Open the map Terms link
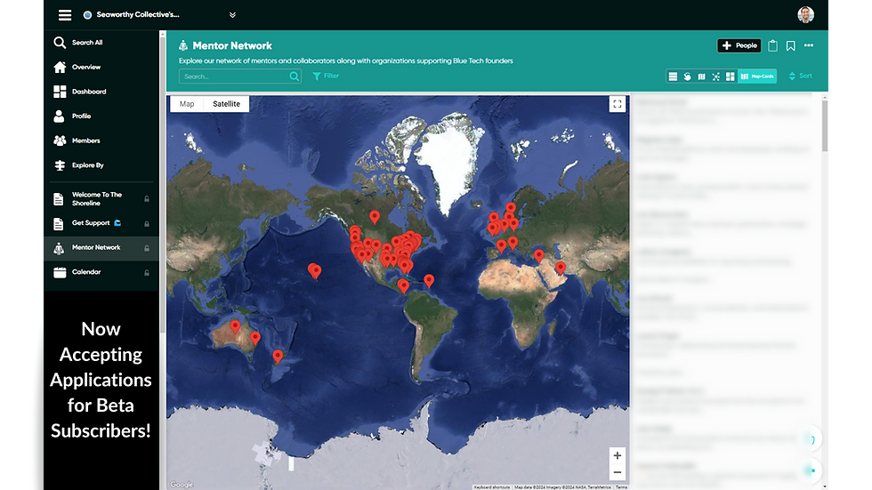This screenshot has height=490, width=872. click(x=621, y=487)
